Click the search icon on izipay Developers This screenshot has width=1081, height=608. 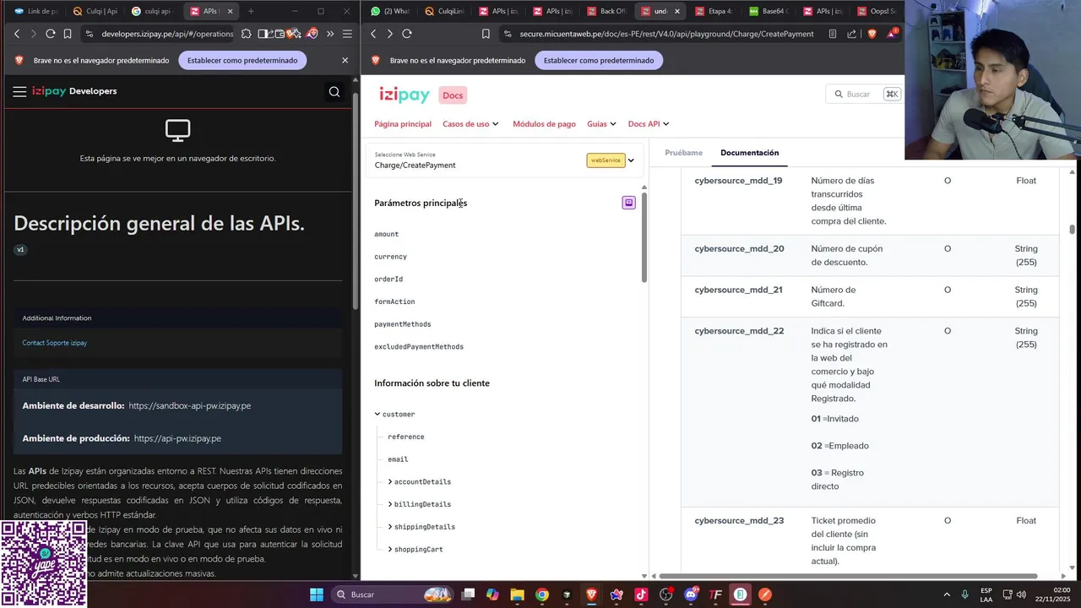pyautogui.click(x=334, y=92)
